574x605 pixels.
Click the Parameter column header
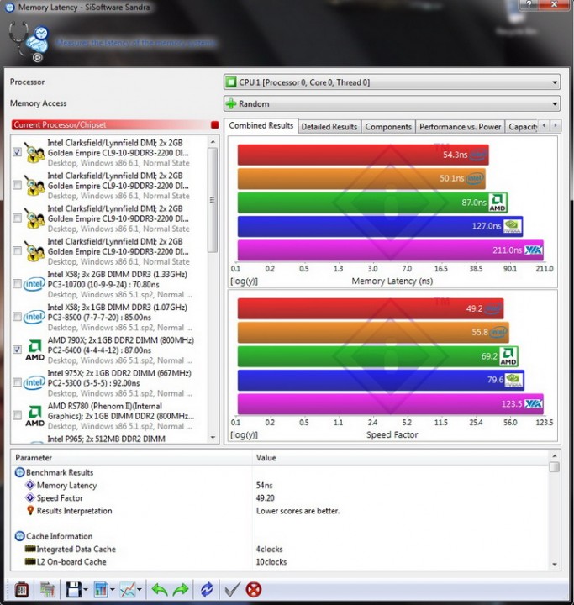(x=131, y=458)
